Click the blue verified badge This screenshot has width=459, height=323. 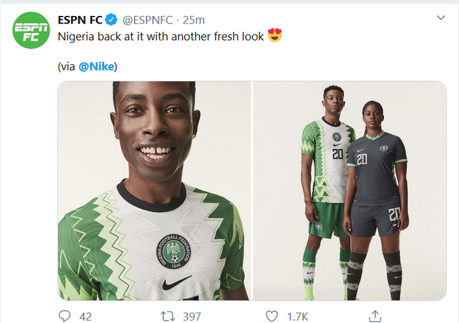coord(112,20)
